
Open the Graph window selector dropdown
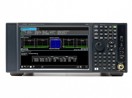[26, 36]
